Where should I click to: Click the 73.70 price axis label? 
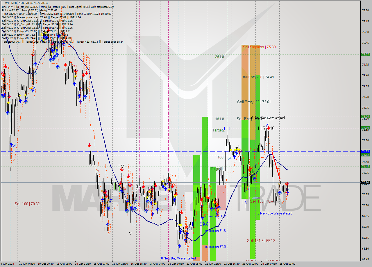click(365, 97)
